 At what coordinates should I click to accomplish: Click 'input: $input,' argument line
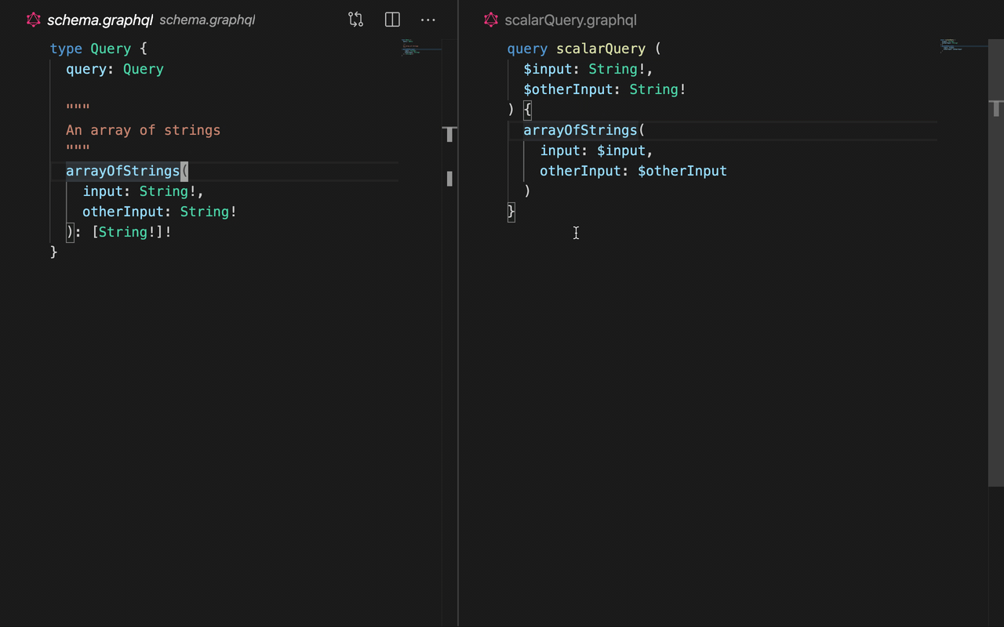point(597,150)
